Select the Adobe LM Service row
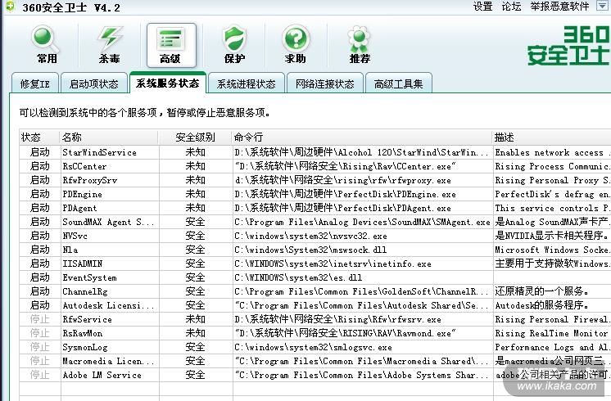This screenshot has width=611, height=401. tap(315, 375)
